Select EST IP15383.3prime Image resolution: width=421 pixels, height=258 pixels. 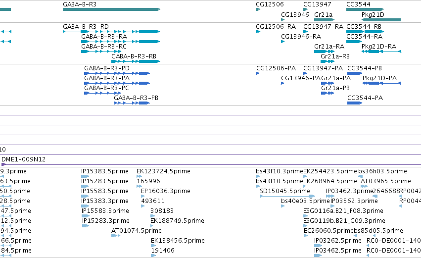click(86, 206)
